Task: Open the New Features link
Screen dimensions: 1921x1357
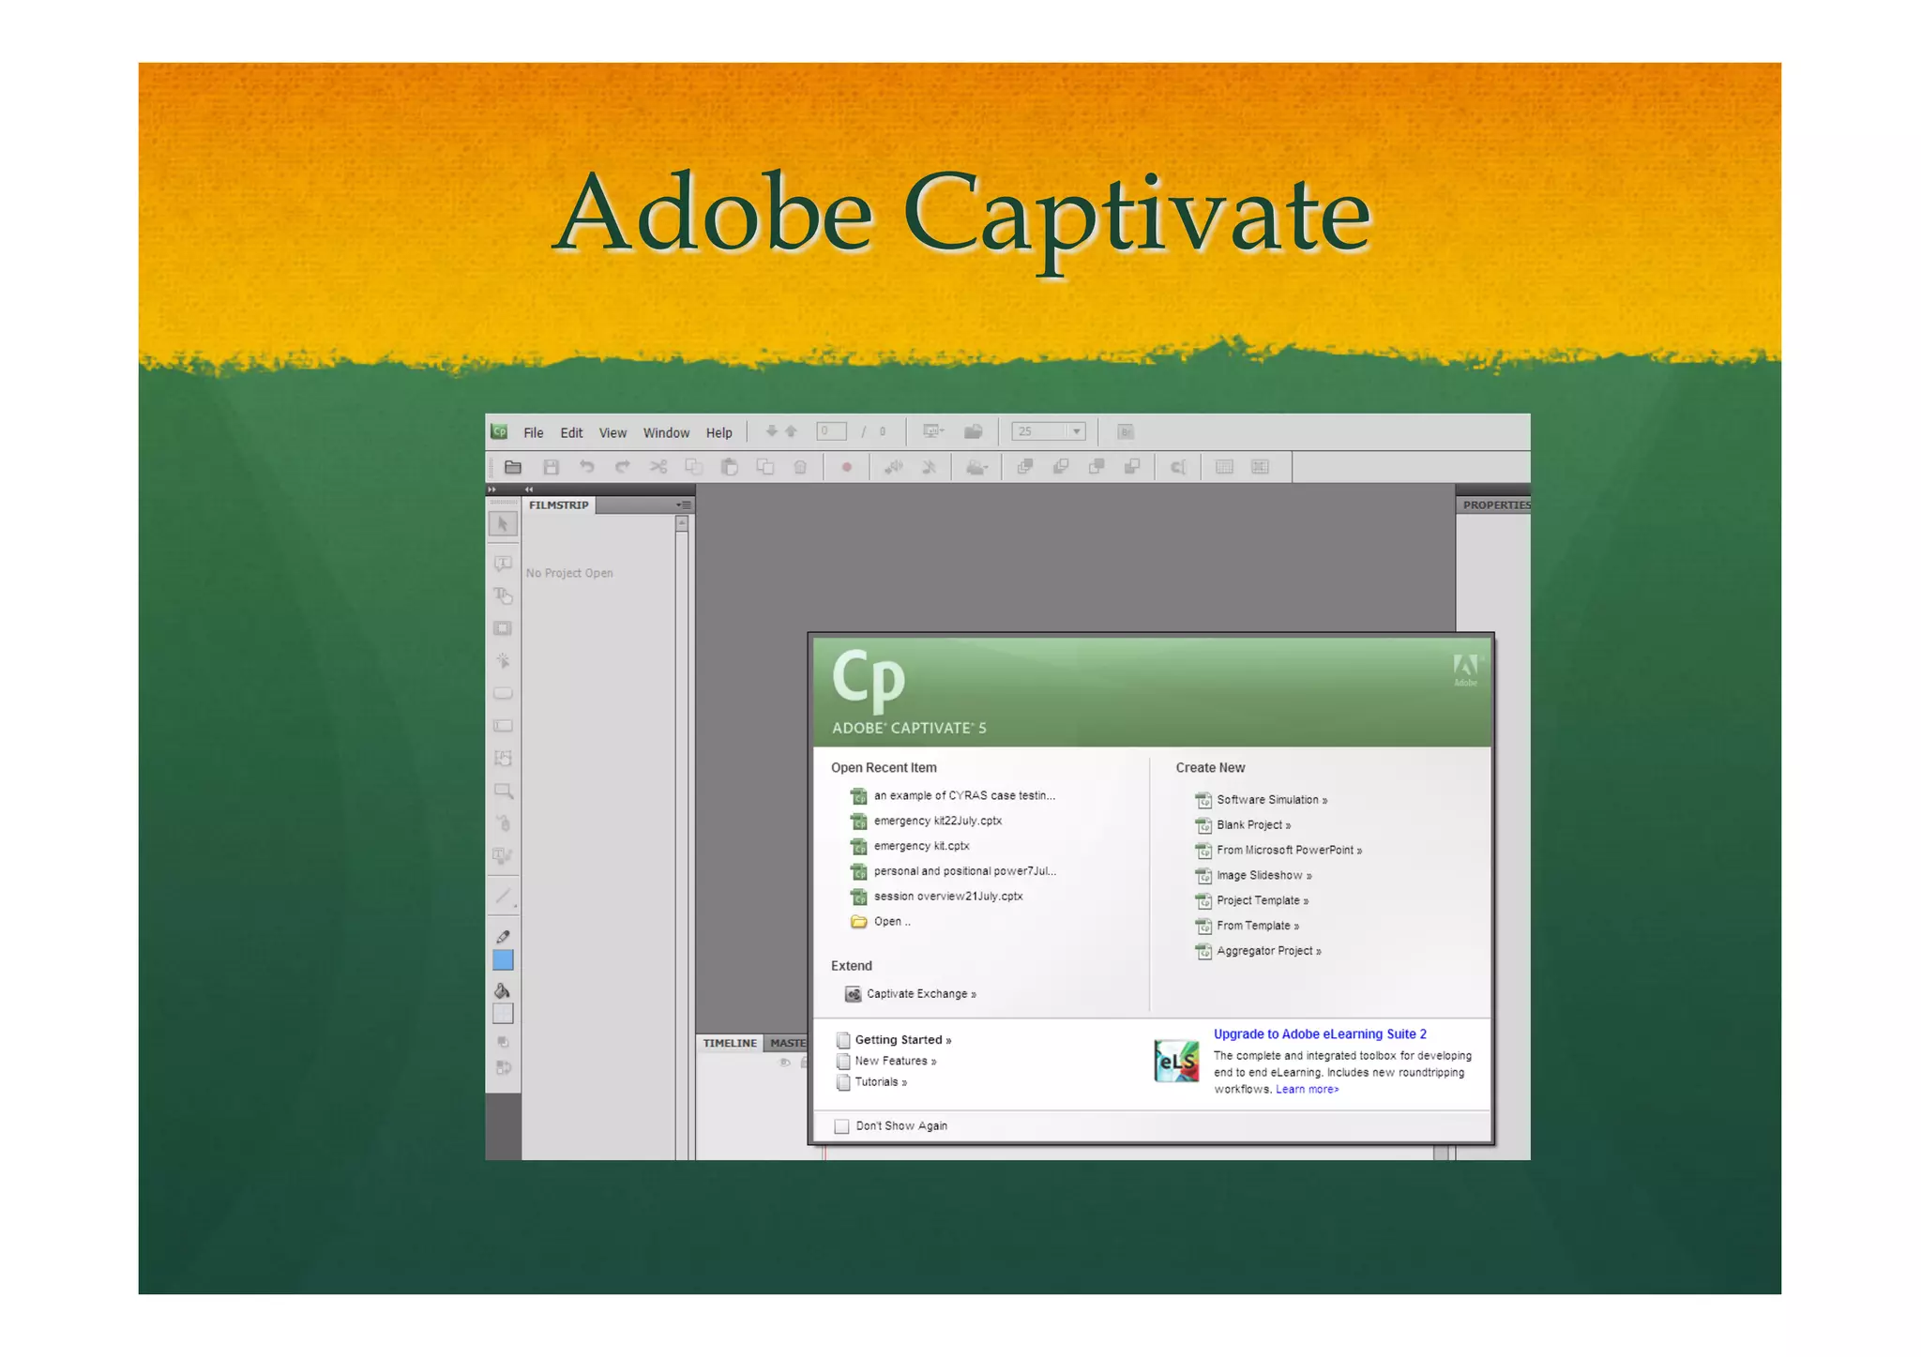Action: pyautogui.click(x=886, y=1062)
